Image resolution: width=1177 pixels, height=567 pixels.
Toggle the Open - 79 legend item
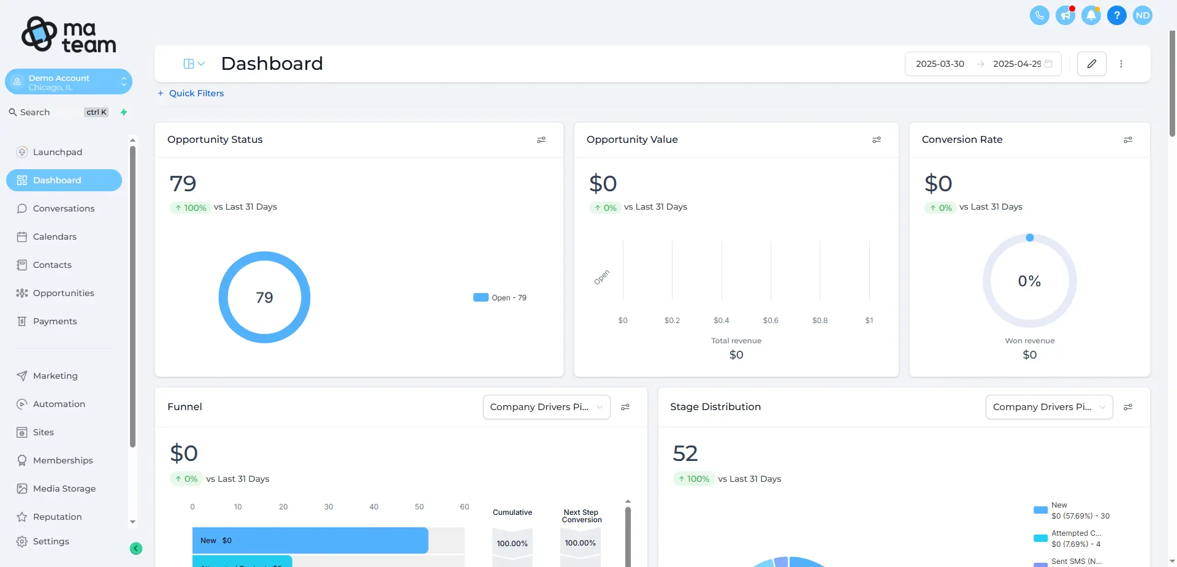pyautogui.click(x=500, y=298)
